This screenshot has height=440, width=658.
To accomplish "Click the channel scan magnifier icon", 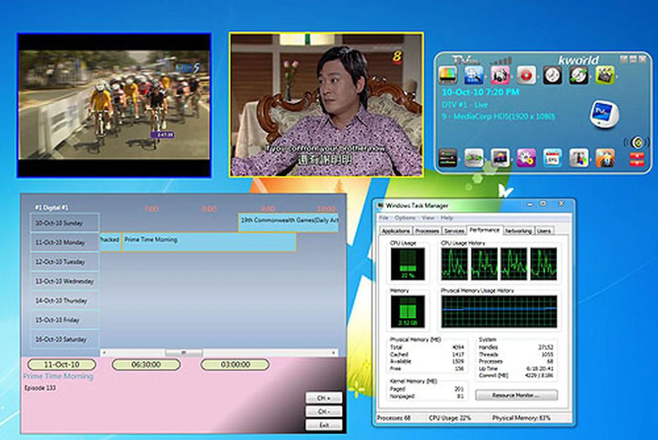I will tap(474, 75).
